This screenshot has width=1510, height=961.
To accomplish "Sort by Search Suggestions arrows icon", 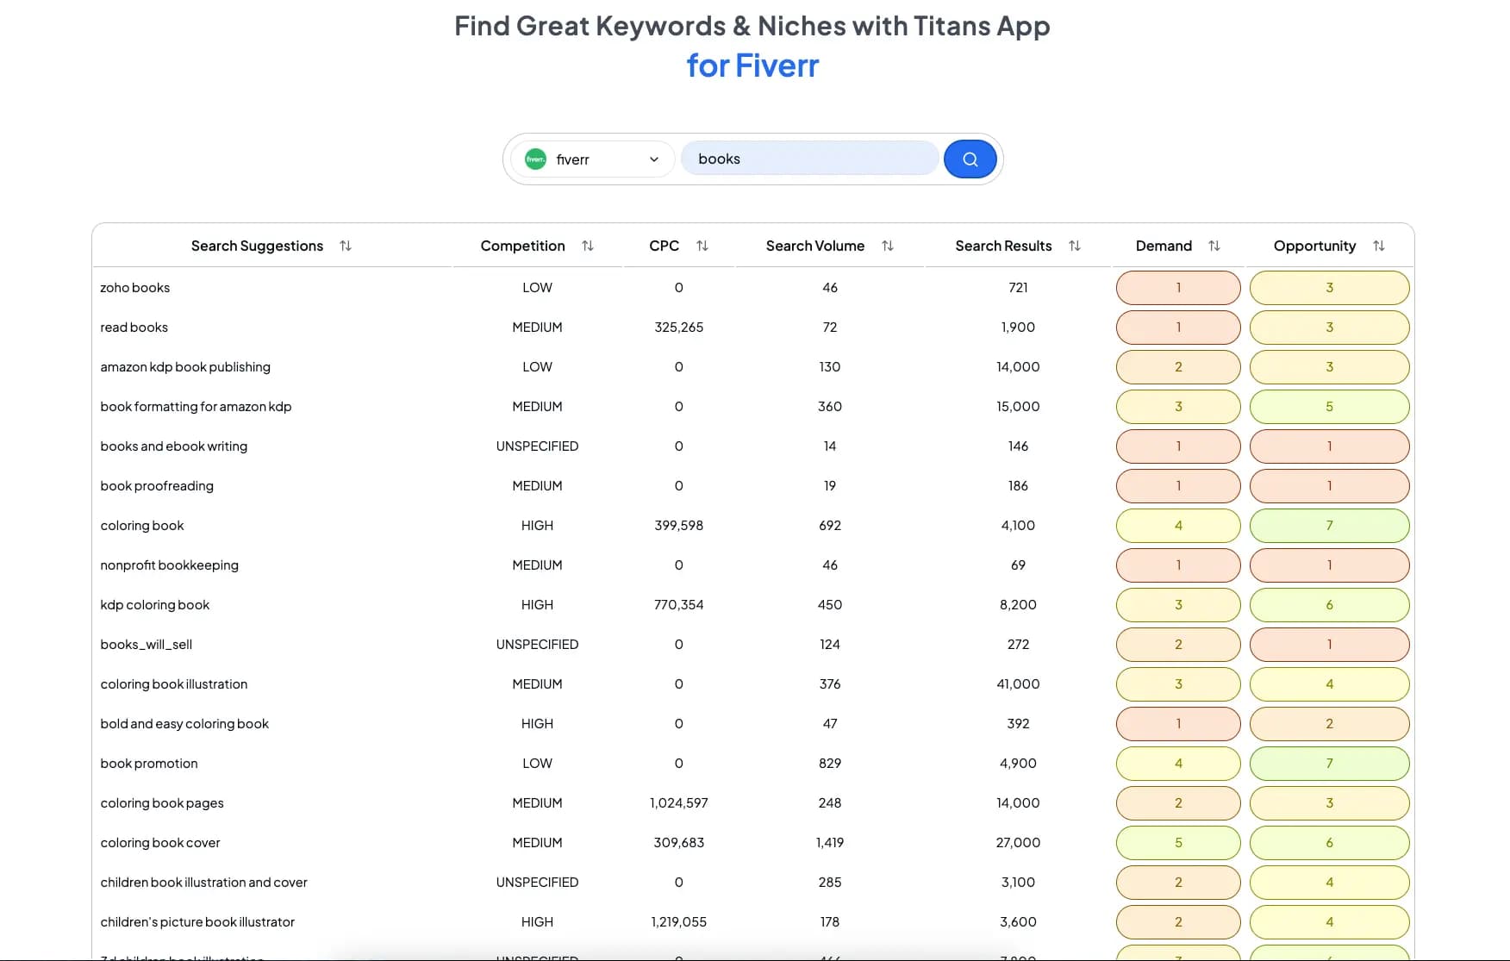I will (346, 246).
